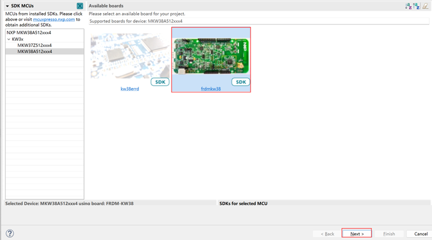Viewport: 432px width, 240px height.
Task: Sort boards descending Z to A
Action: [x=416, y=6]
